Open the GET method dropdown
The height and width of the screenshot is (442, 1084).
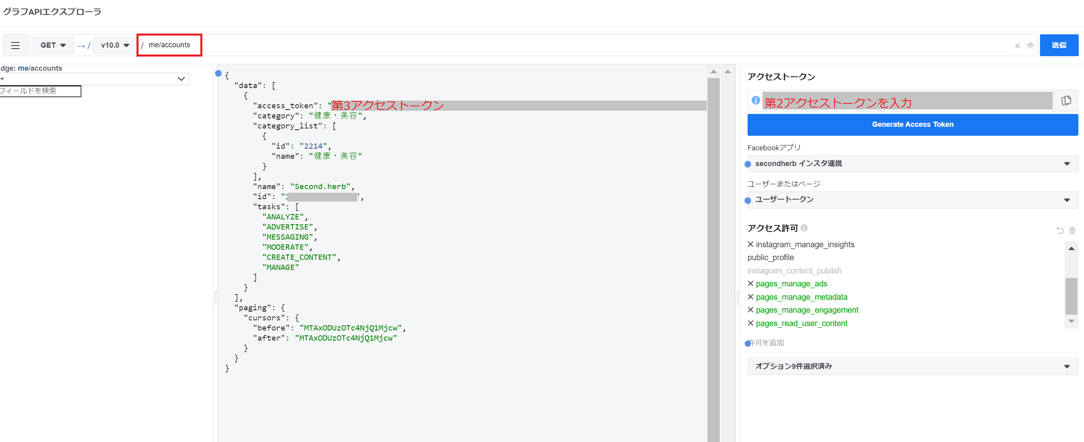coord(53,45)
